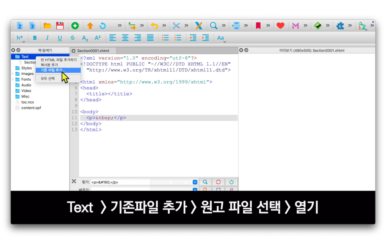This screenshot has height=251, width=386.
Task: Expand toolbar overflow after the undo icon
Action: 164,26
